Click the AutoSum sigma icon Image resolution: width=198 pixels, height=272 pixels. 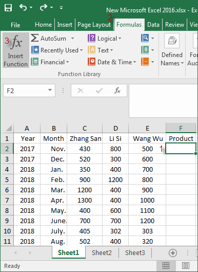[34, 38]
